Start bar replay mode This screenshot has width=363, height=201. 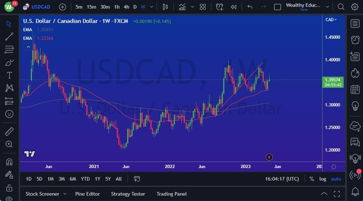233,7
